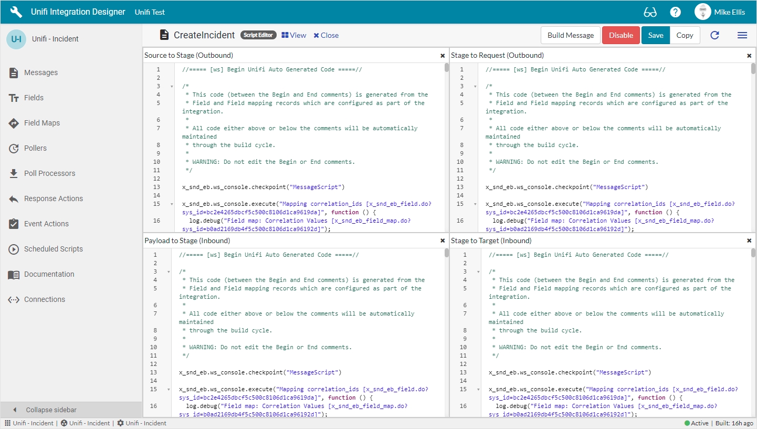Collapse line 15 block in Payload to Stage pane
This screenshot has width=757, height=429.
click(x=169, y=390)
